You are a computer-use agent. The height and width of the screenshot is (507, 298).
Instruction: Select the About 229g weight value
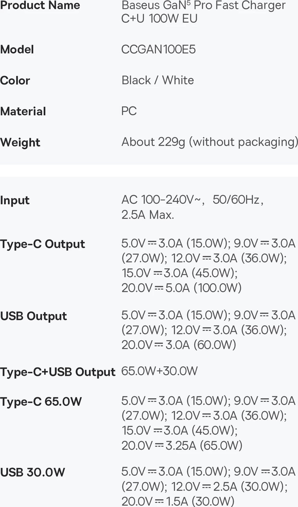(209, 142)
